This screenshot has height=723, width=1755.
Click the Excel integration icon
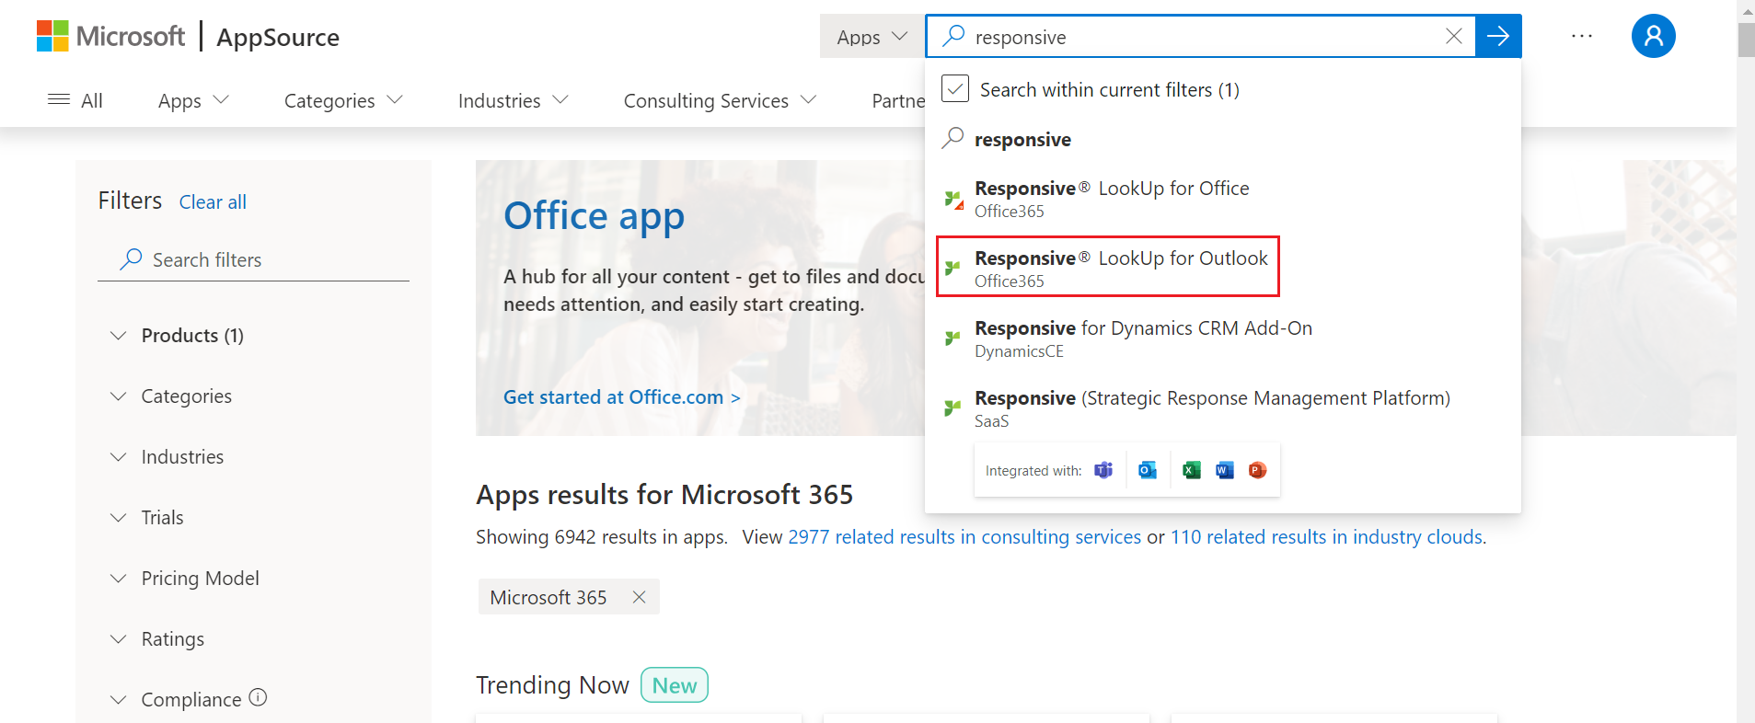coord(1192,470)
